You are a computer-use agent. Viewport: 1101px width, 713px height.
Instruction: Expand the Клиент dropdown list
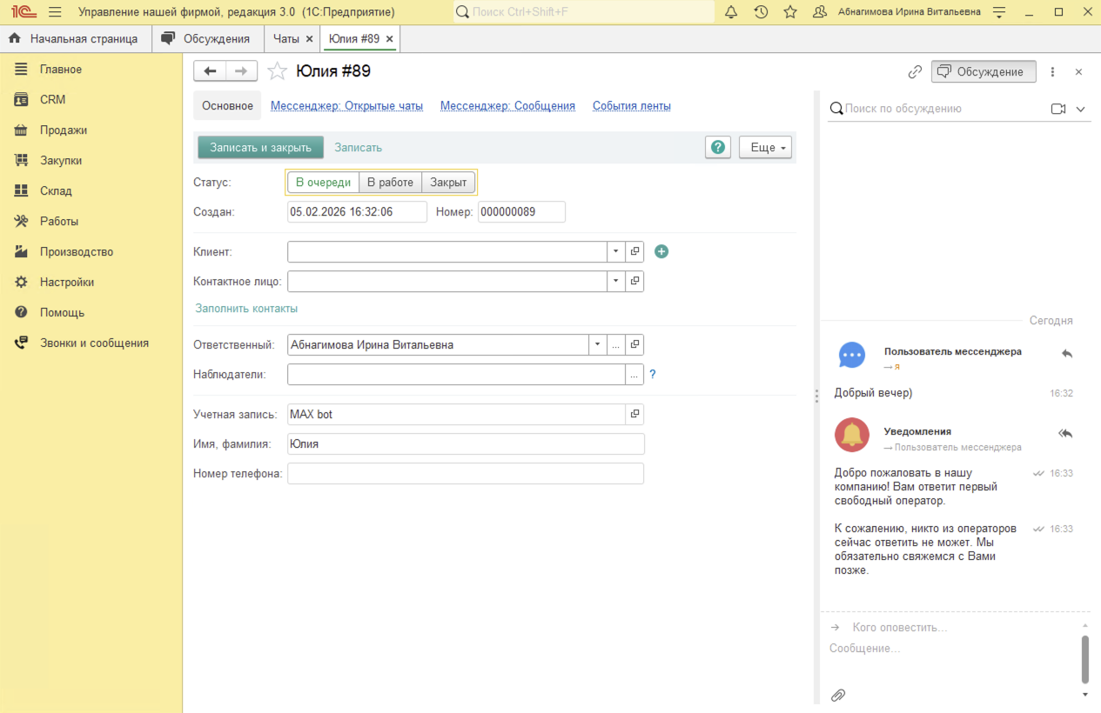tap(616, 251)
